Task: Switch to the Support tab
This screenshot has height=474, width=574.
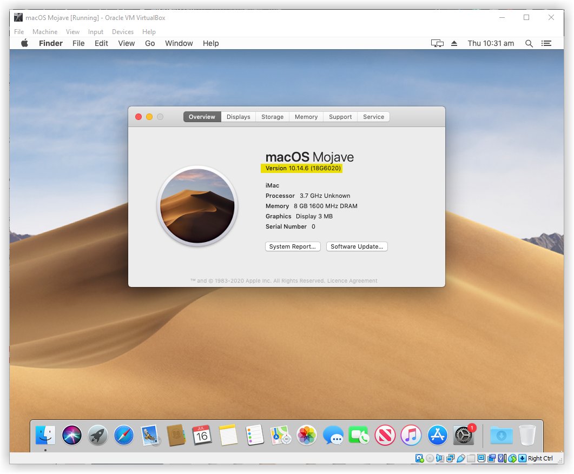Action: tap(340, 117)
